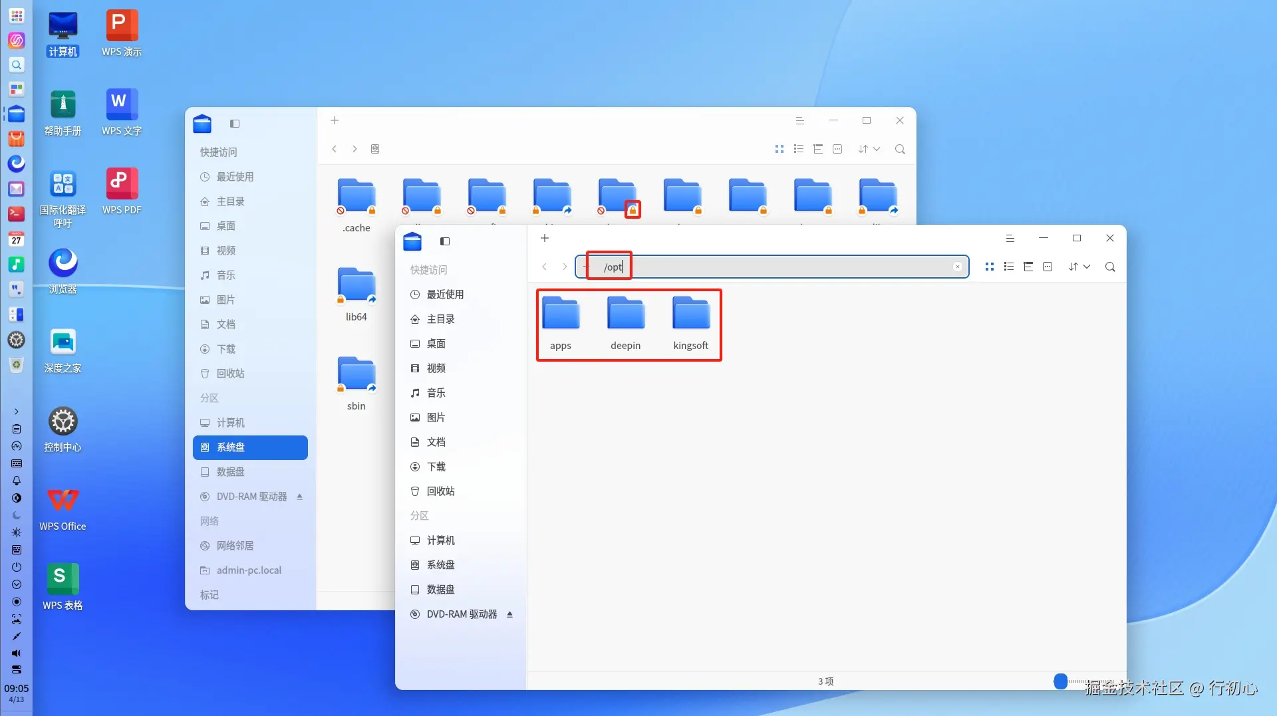Select 计算机 in front window sidebar
The image size is (1277, 716).
(462, 540)
